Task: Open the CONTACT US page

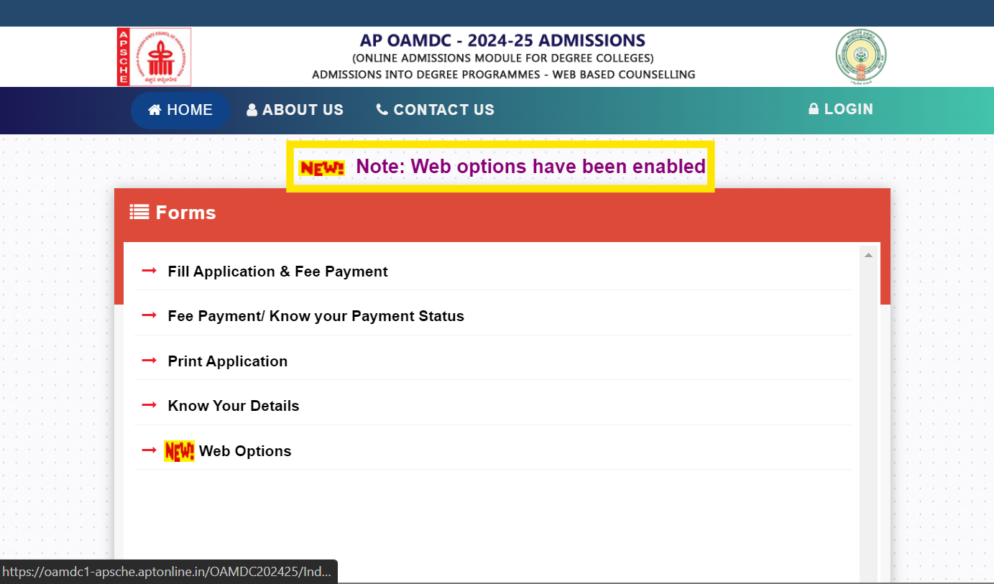Action: tap(436, 110)
